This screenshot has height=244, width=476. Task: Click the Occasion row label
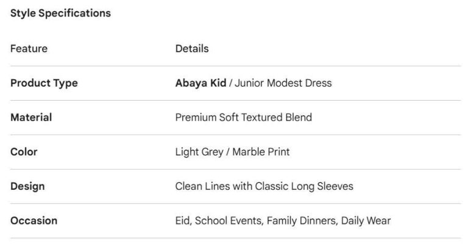pyautogui.click(x=34, y=221)
